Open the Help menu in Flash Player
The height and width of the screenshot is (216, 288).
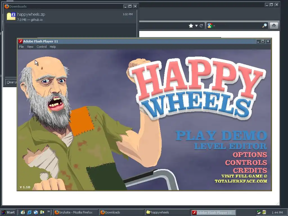[53, 47]
